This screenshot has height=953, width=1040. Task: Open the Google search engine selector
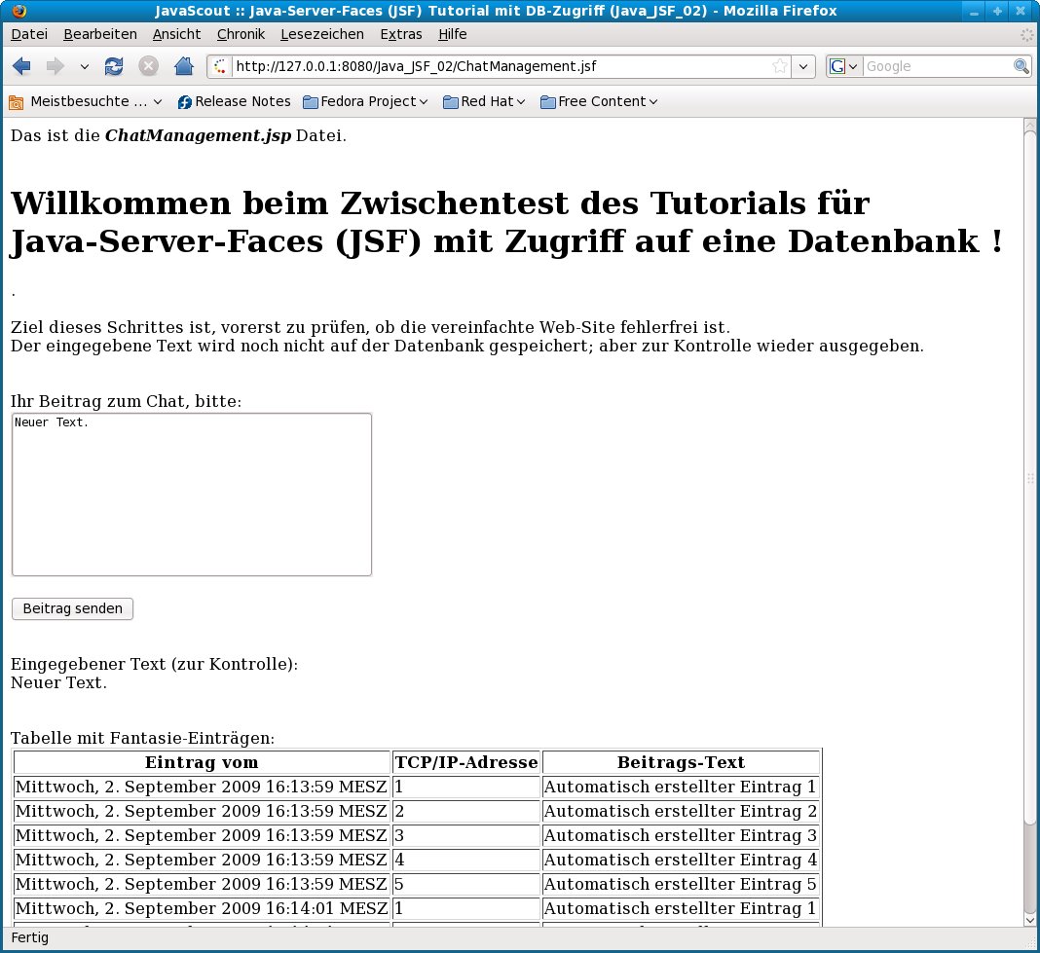point(843,66)
